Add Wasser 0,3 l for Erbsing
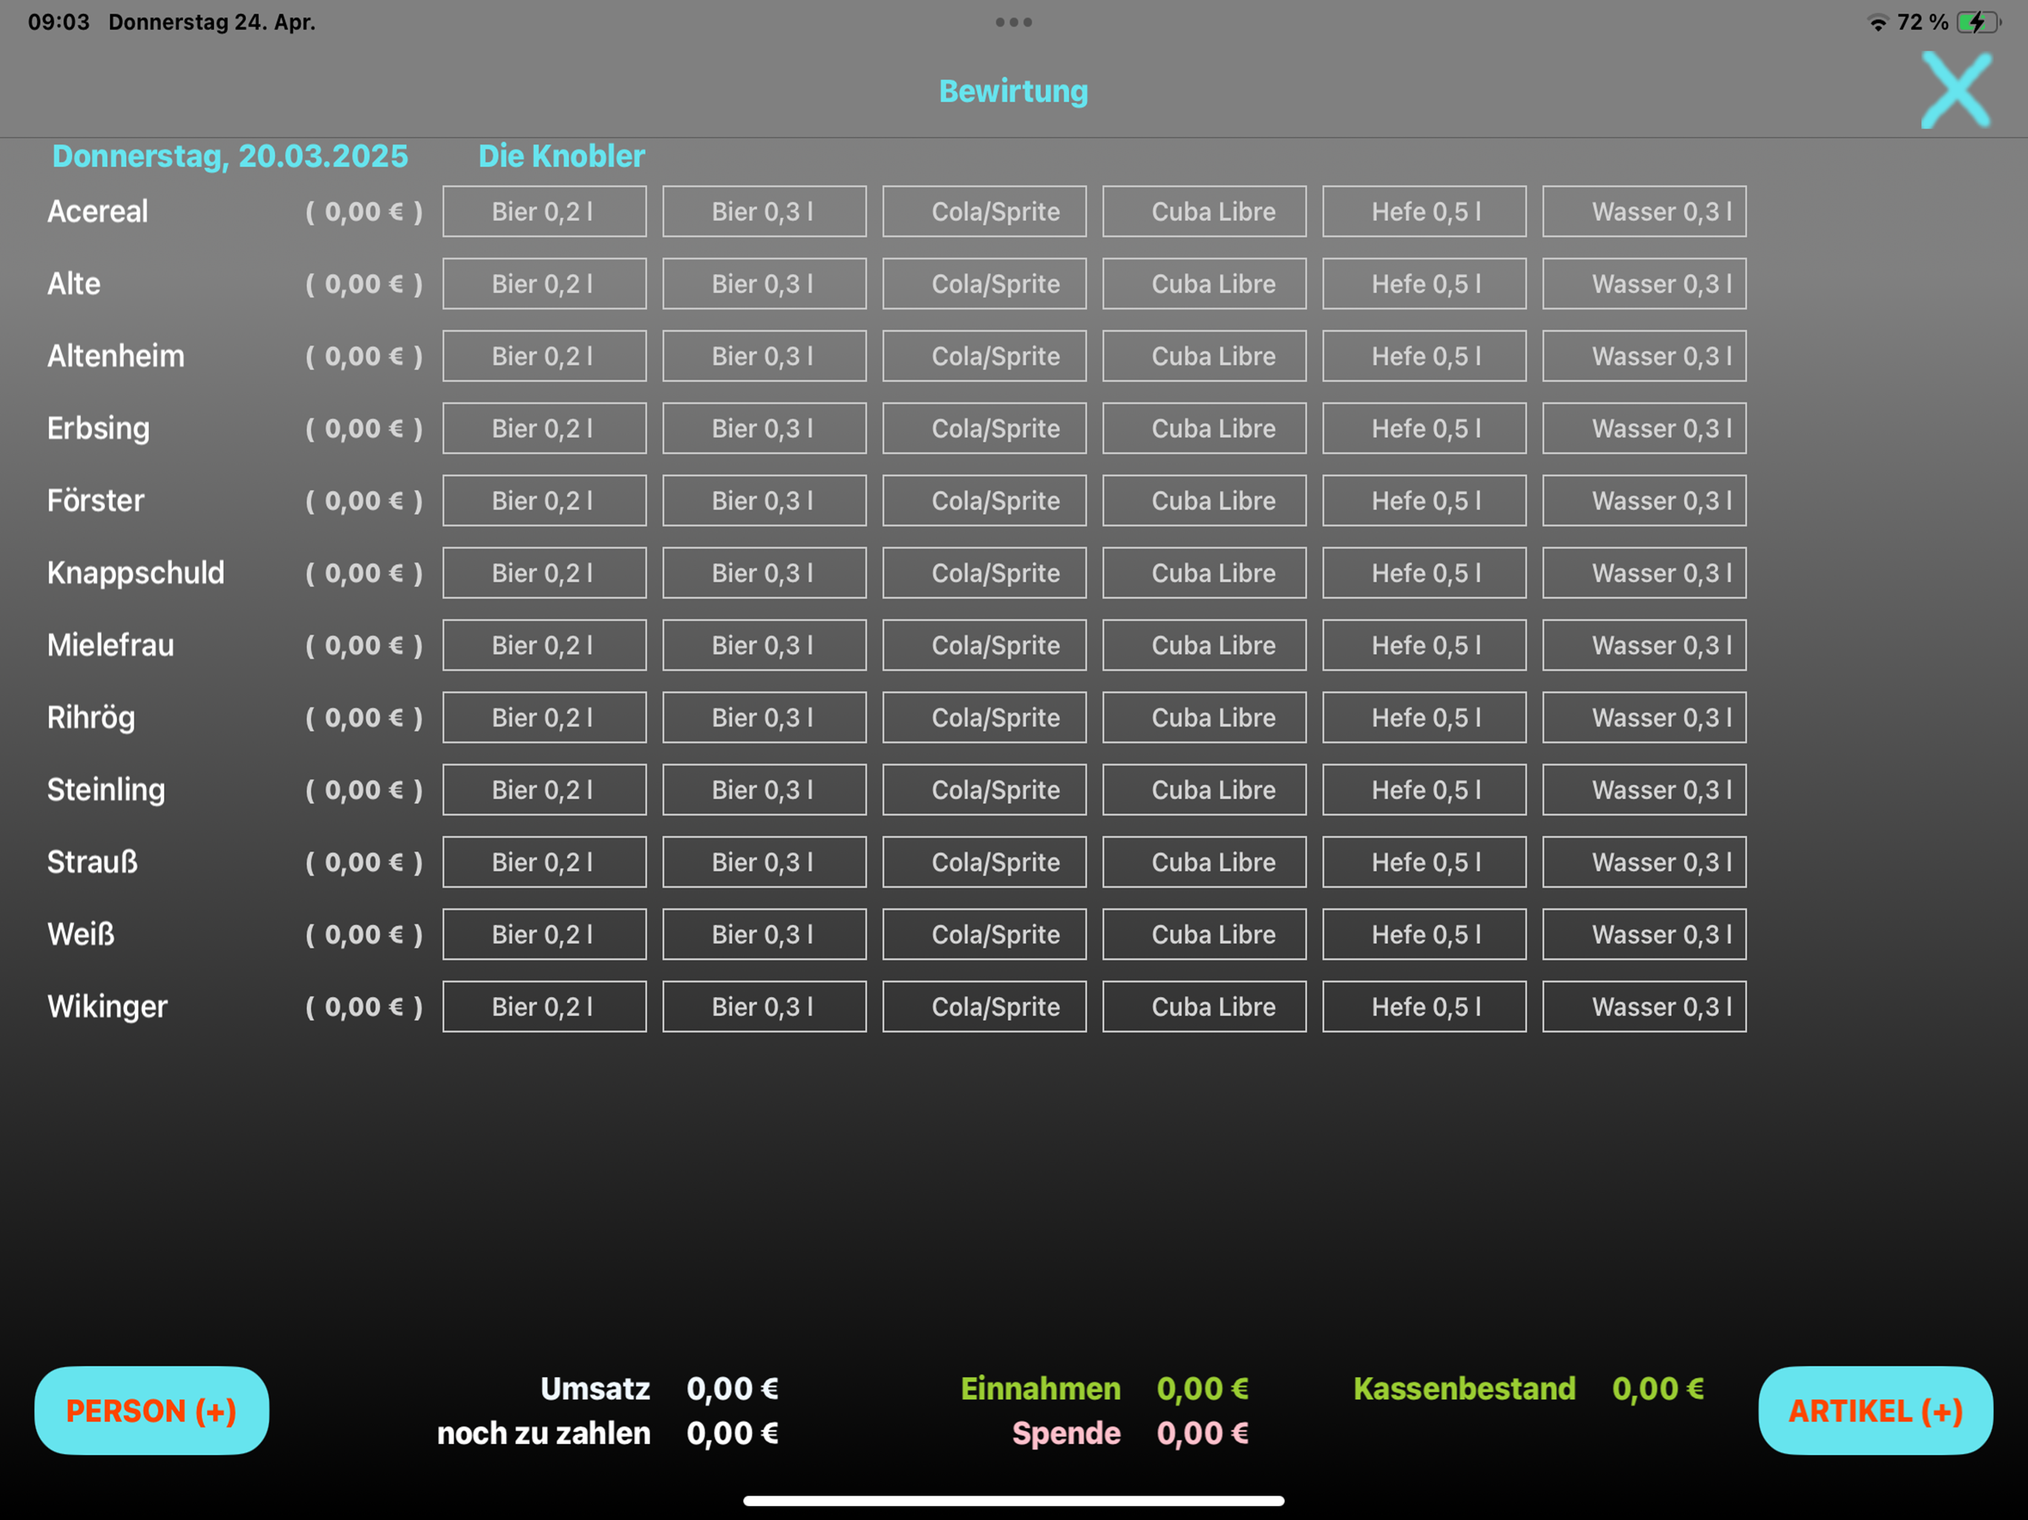2028x1520 pixels. click(1644, 428)
